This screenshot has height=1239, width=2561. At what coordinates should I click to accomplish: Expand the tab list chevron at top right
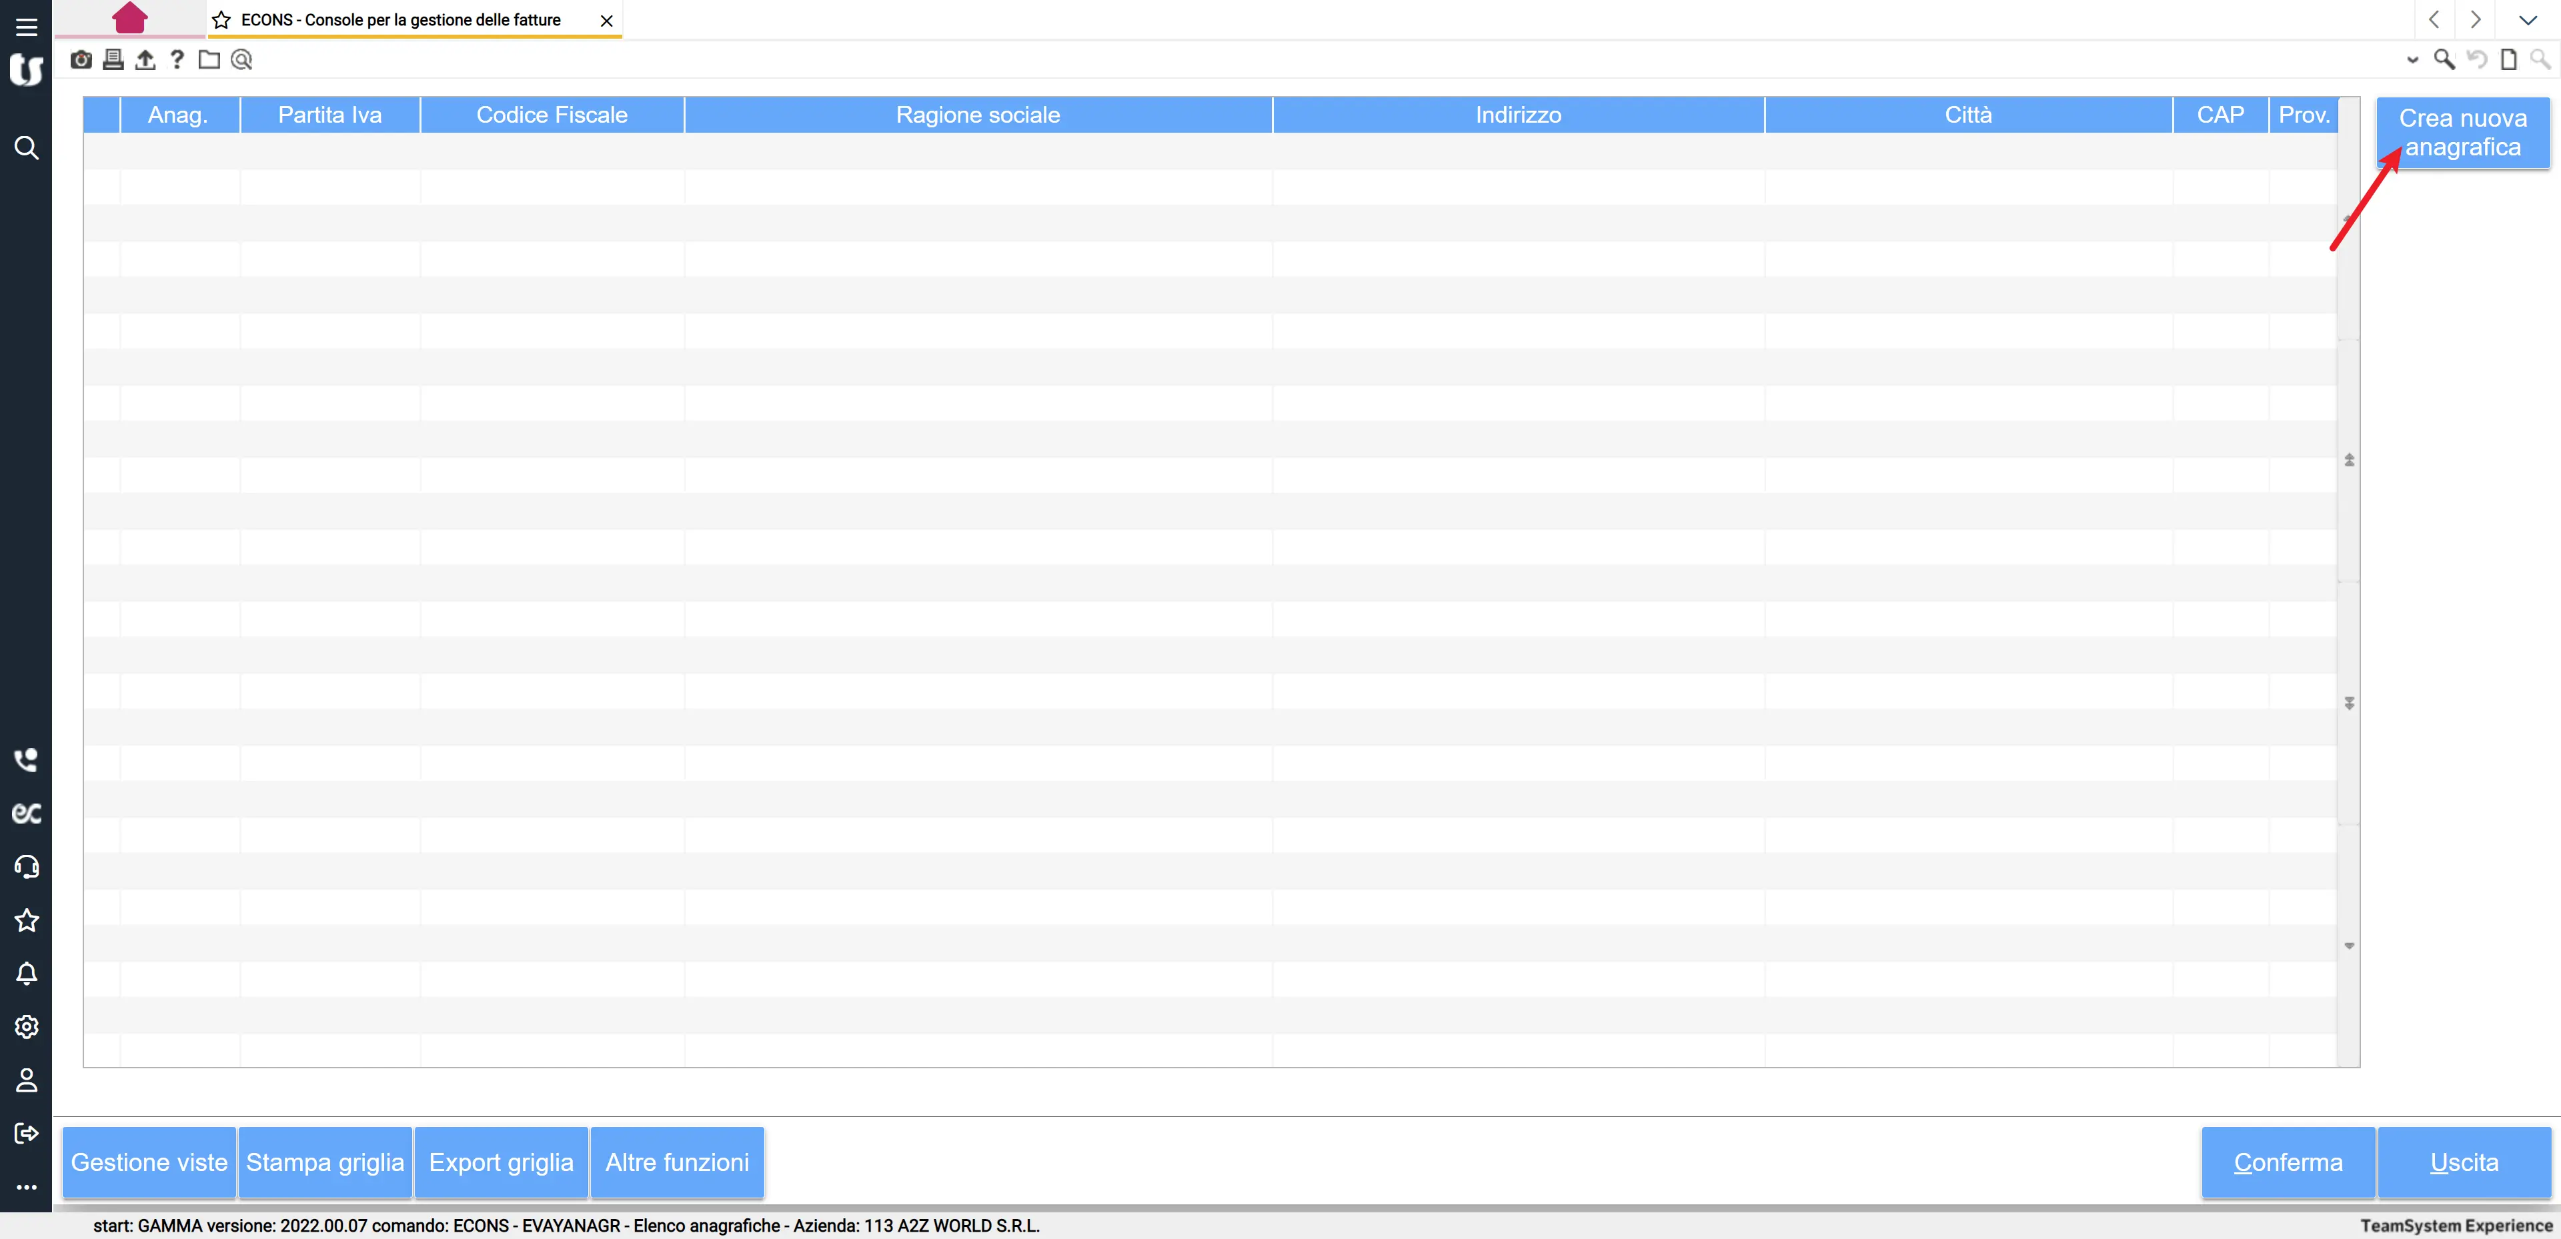click(2527, 20)
